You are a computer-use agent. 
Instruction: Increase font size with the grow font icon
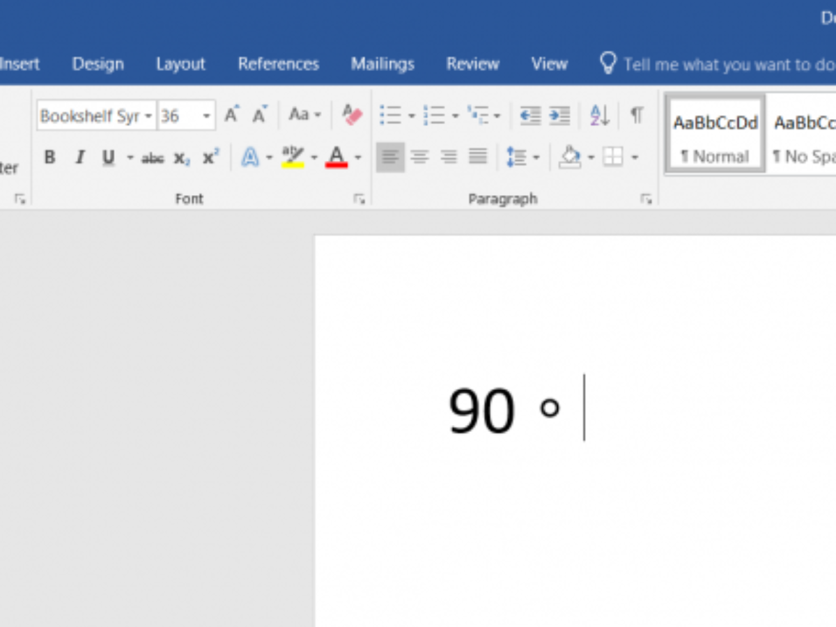[x=232, y=115]
